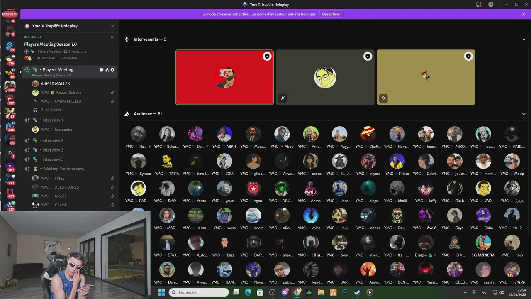Select the Players Meeting stage channel

click(70, 71)
